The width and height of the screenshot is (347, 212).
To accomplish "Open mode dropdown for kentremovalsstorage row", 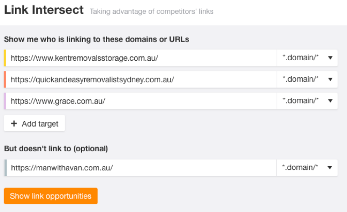I will pos(307,58).
